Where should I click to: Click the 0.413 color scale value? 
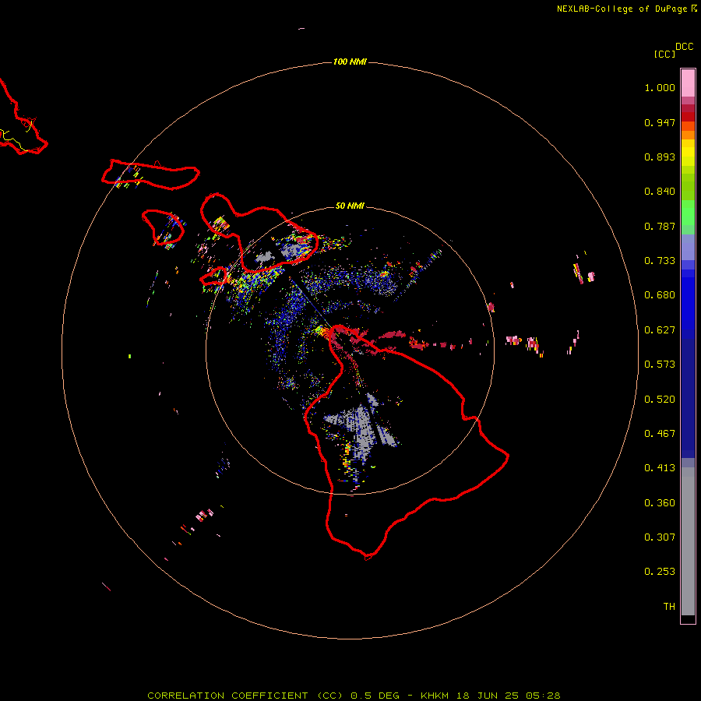(x=660, y=468)
